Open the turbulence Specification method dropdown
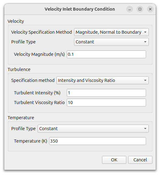 click(x=103, y=80)
